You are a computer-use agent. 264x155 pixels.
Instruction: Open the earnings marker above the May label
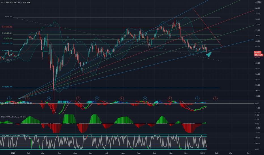(78, 98)
